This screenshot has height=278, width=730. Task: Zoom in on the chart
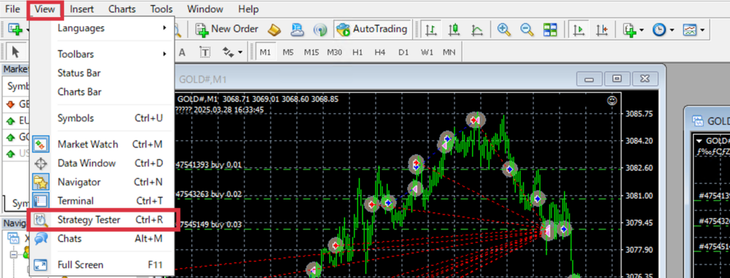pyautogui.click(x=503, y=29)
